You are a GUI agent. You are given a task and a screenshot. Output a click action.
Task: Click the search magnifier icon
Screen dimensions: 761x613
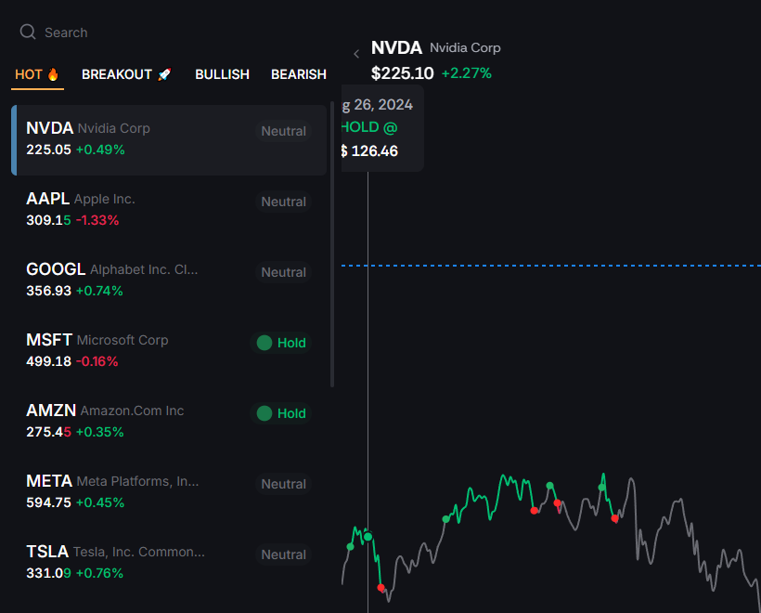click(x=28, y=33)
